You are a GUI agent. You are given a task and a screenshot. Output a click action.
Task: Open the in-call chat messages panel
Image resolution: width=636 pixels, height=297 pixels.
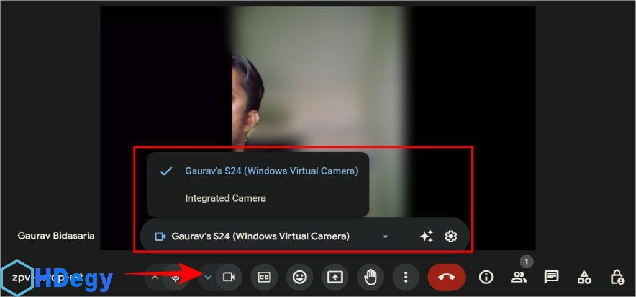551,277
